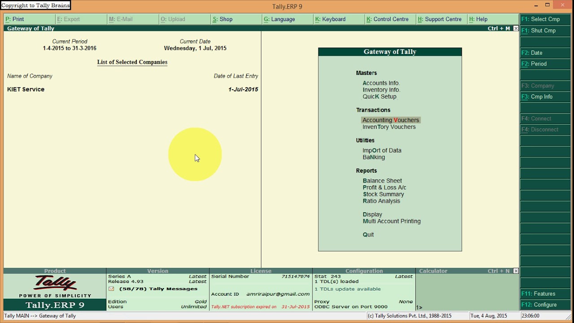This screenshot has width=574, height=323.
Task: Open the P: Print menu
Action: pyautogui.click(x=30, y=19)
